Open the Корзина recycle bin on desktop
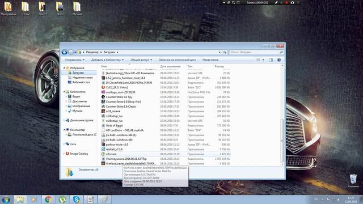This screenshot has height=204, width=363. click(x=353, y=181)
